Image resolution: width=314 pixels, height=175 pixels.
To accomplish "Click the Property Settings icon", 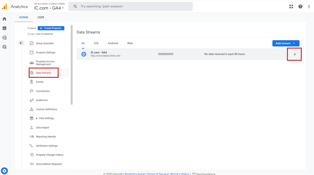I will click(32, 52).
